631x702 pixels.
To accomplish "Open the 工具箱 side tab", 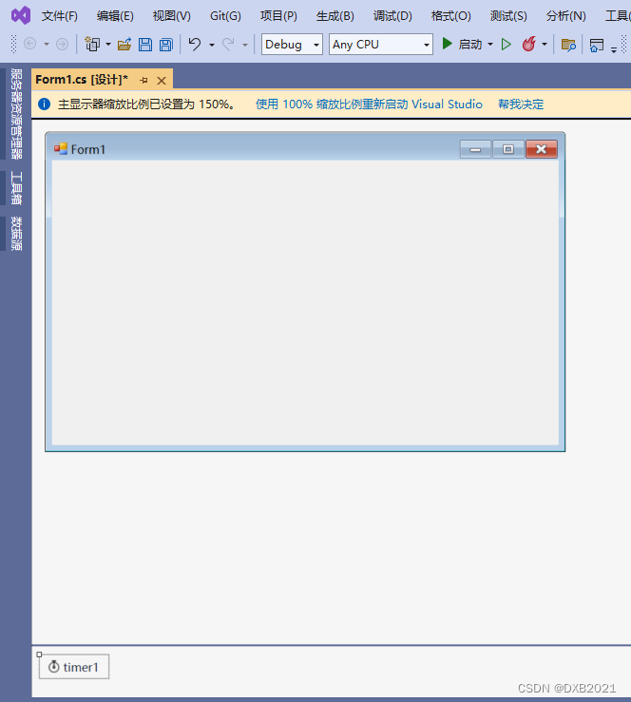I will (16, 188).
